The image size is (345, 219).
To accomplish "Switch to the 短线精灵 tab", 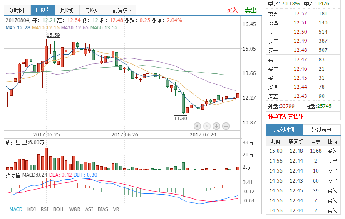I will tap(322, 130).
